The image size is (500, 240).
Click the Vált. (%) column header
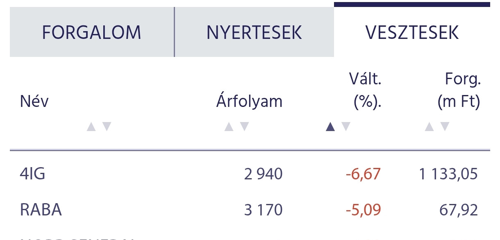tap(365, 90)
